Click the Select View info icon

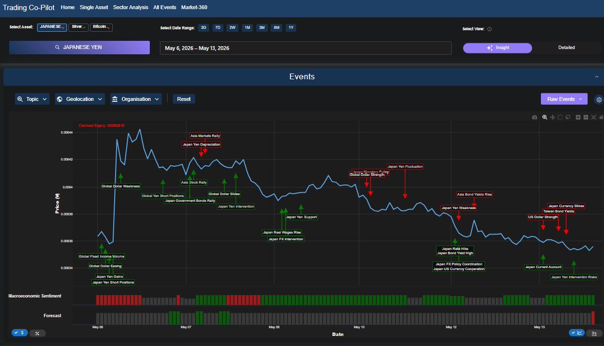click(490, 29)
